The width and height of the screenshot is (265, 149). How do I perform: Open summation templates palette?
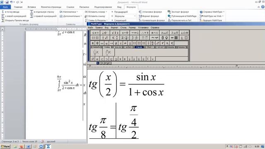click(x=125, y=38)
